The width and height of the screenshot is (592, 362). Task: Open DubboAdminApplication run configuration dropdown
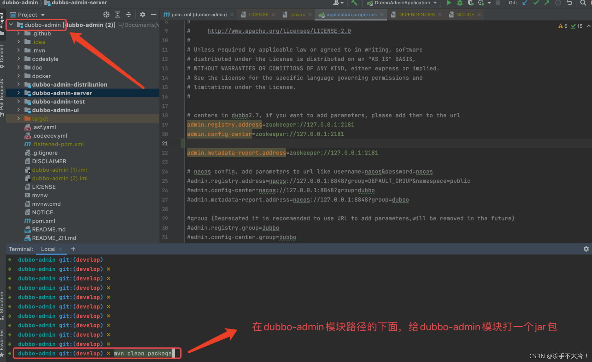(402, 3)
